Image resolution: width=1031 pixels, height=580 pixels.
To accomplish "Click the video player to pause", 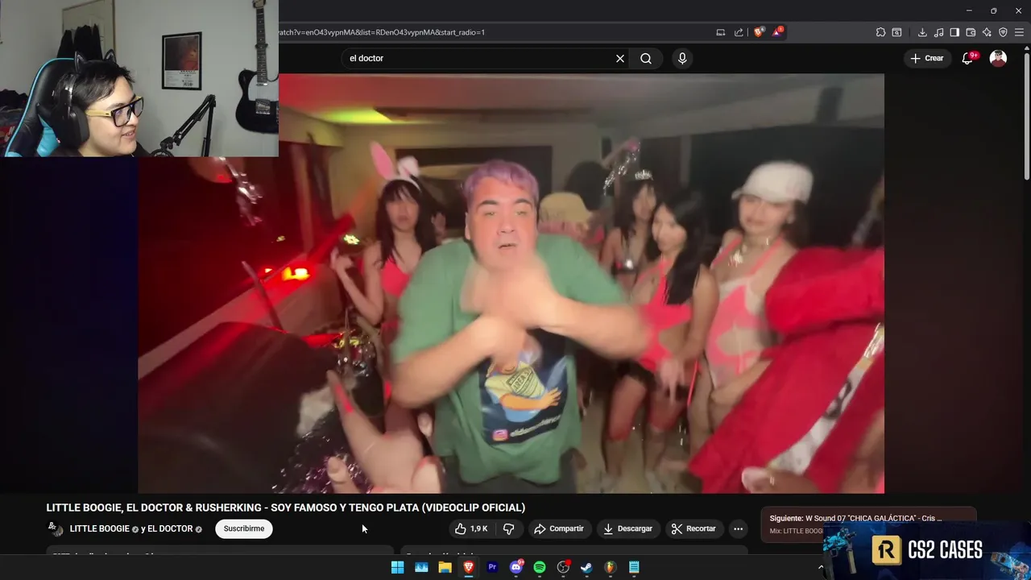I will [x=511, y=284].
